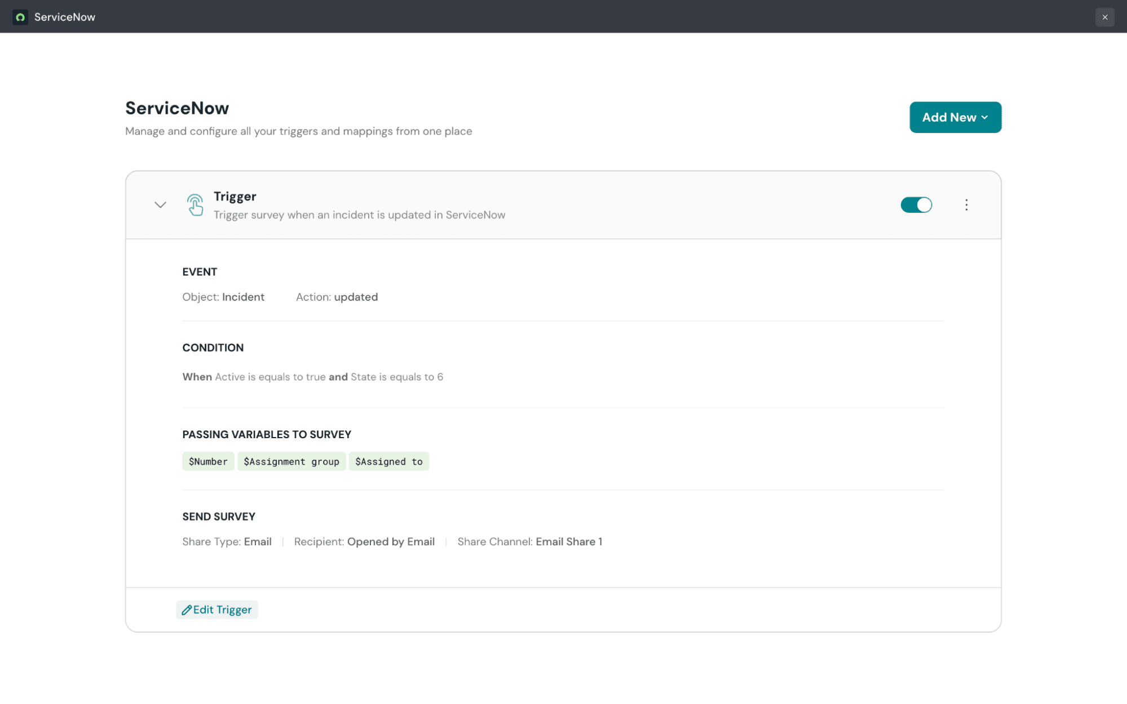Viewport: 1127px width, 704px height.
Task: Click the 'Share Type: Email' value
Action: point(227,542)
